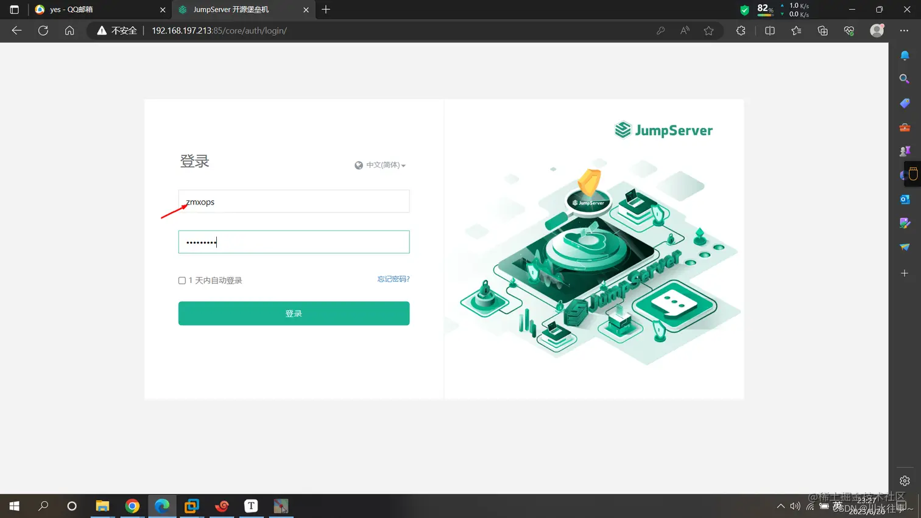This screenshot has width=921, height=518.
Task: Start read aloud from the address bar
Action: [x=685, y=30]
